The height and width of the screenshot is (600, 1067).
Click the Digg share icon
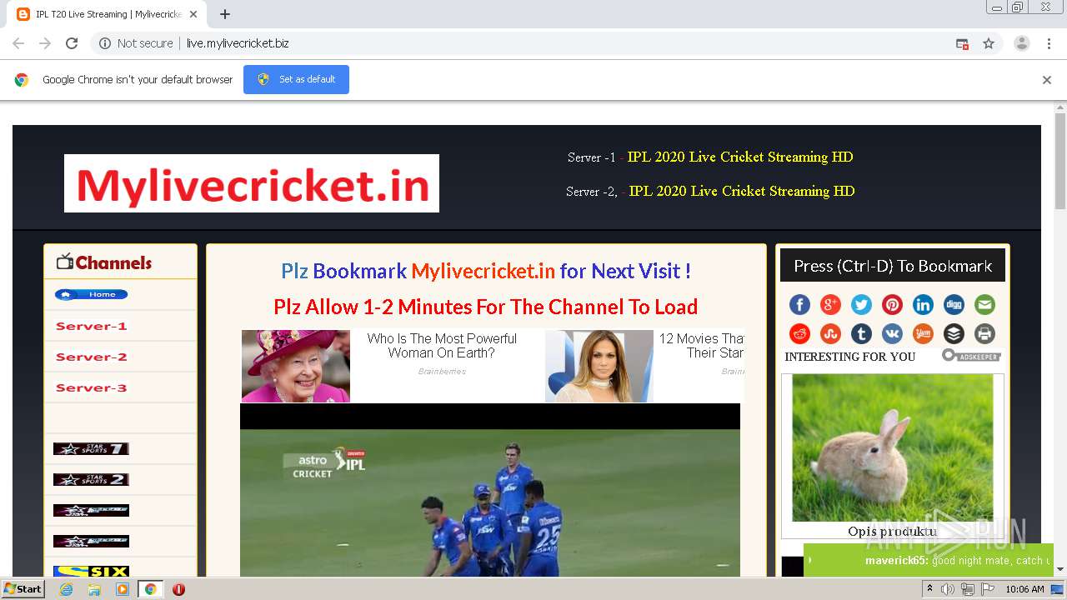click(x=954, y=305)
